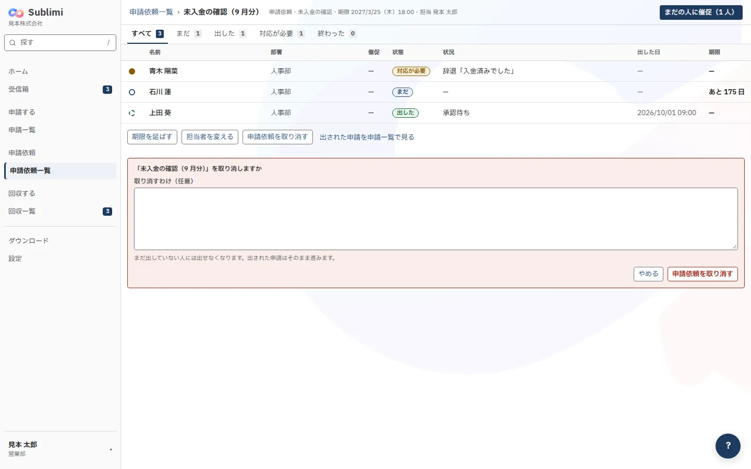Click the 期限を延ばす button
Screen dimensions: 751x469
coord(152,137)
